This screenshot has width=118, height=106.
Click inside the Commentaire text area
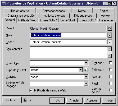coord(69,52)
